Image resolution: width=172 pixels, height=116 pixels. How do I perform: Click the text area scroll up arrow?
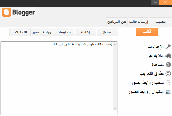tap(115, 44)
